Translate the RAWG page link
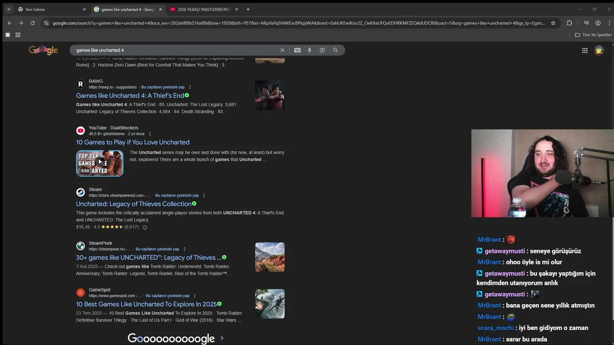 [x=163, y=87]
